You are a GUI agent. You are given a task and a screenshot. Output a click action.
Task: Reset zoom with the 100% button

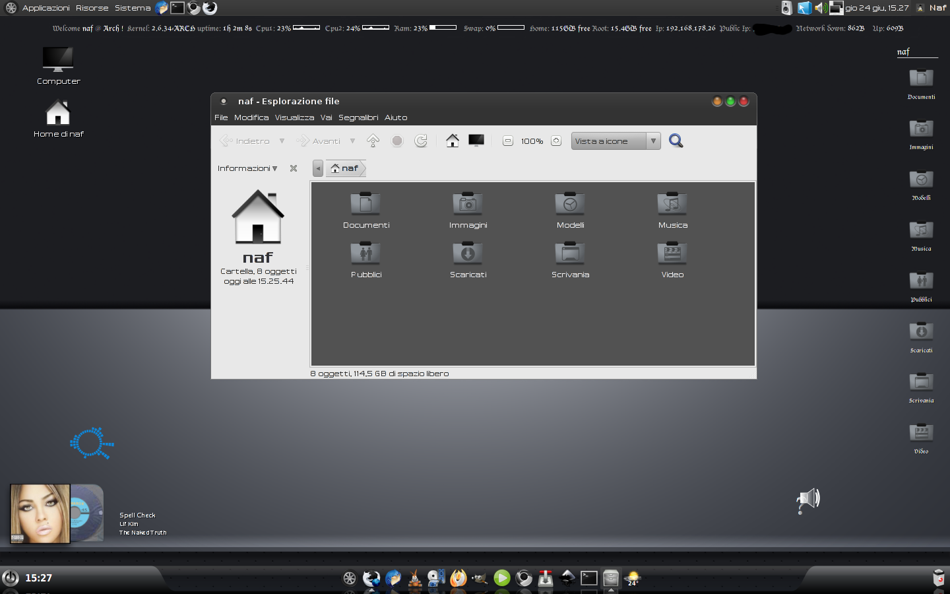tap(532, 141)
